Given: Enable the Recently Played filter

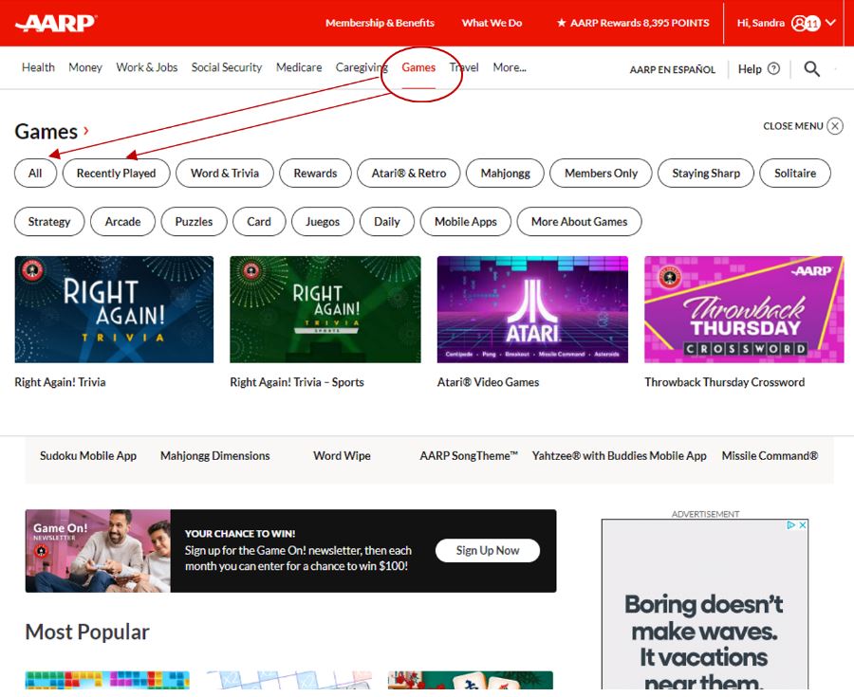Looking at the screenshot, I should coord(116,173).
